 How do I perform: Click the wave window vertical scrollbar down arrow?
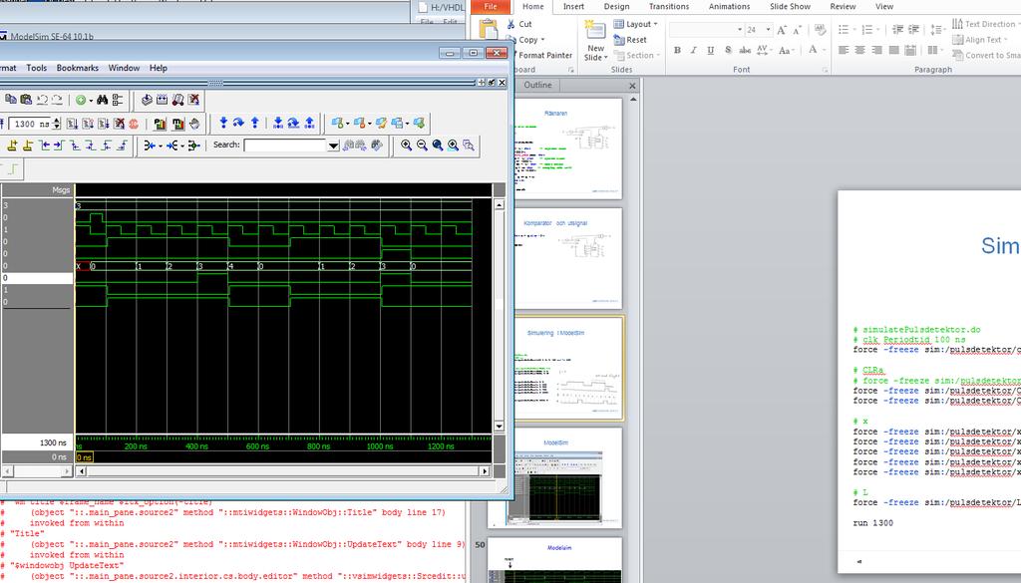pyautogui.click(x=500, y=427)
